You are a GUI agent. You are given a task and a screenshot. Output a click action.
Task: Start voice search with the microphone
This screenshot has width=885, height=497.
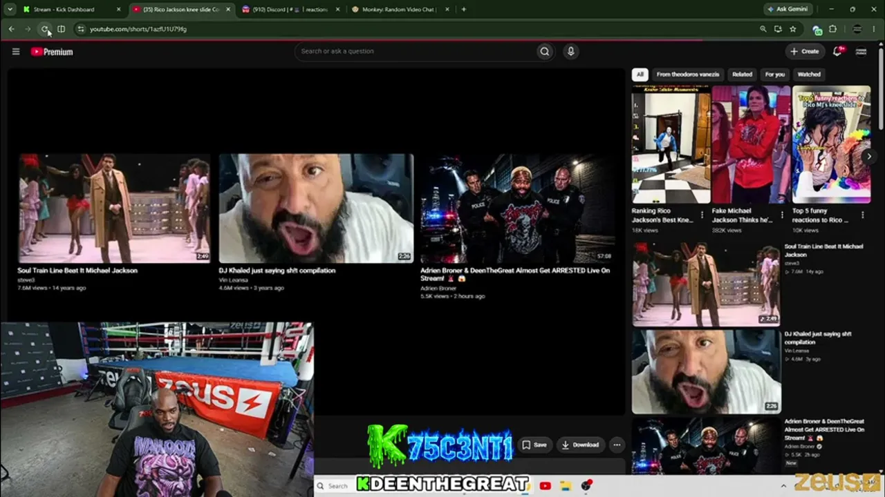[570, 51]
